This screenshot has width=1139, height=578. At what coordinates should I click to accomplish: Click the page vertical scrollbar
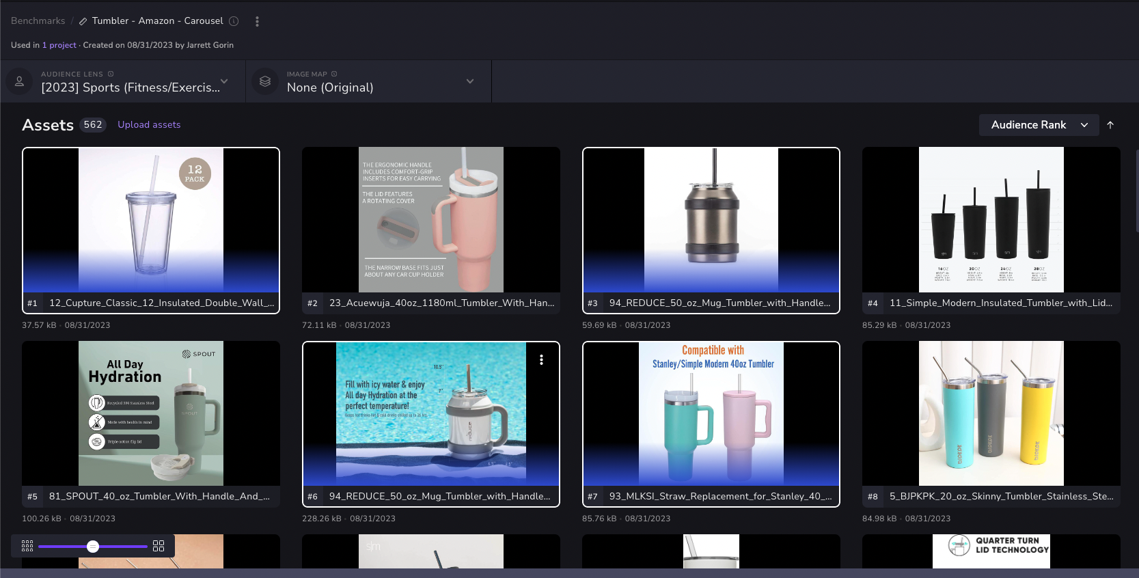click(x=1136, y=191)
